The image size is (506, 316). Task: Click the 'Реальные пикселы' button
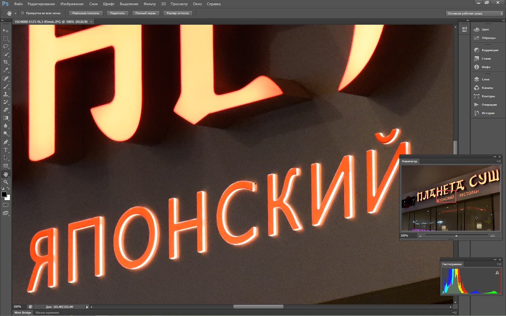point(86,13)
